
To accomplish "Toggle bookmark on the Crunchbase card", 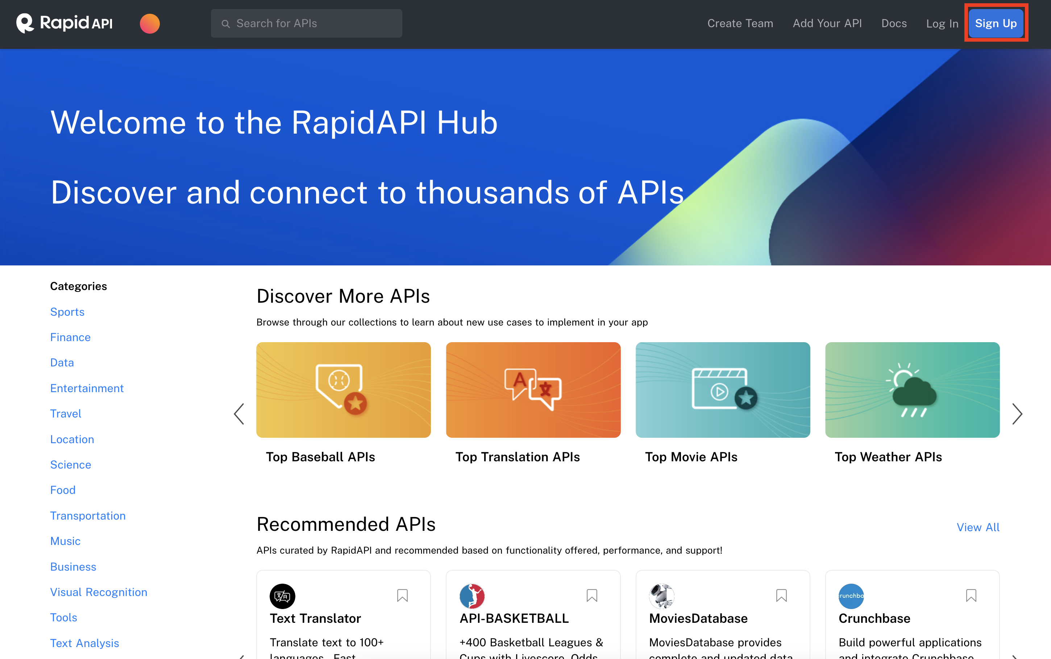I will pyautogui.click(x=971, y=595).
